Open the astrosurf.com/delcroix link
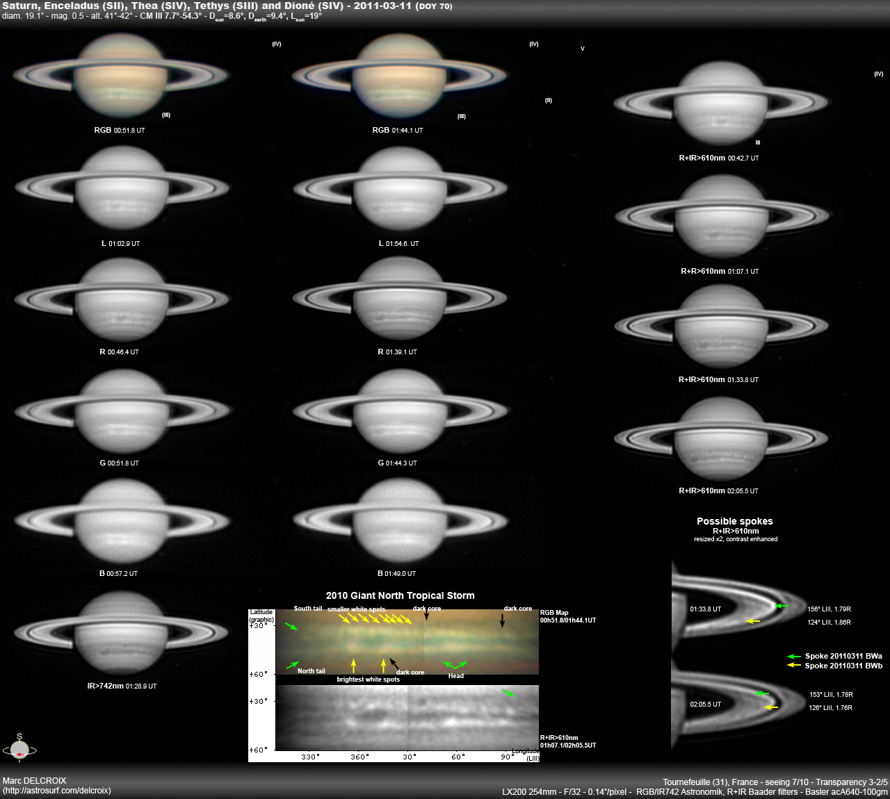This screenshot has height=799, width=890. click(x=57, y=791)
